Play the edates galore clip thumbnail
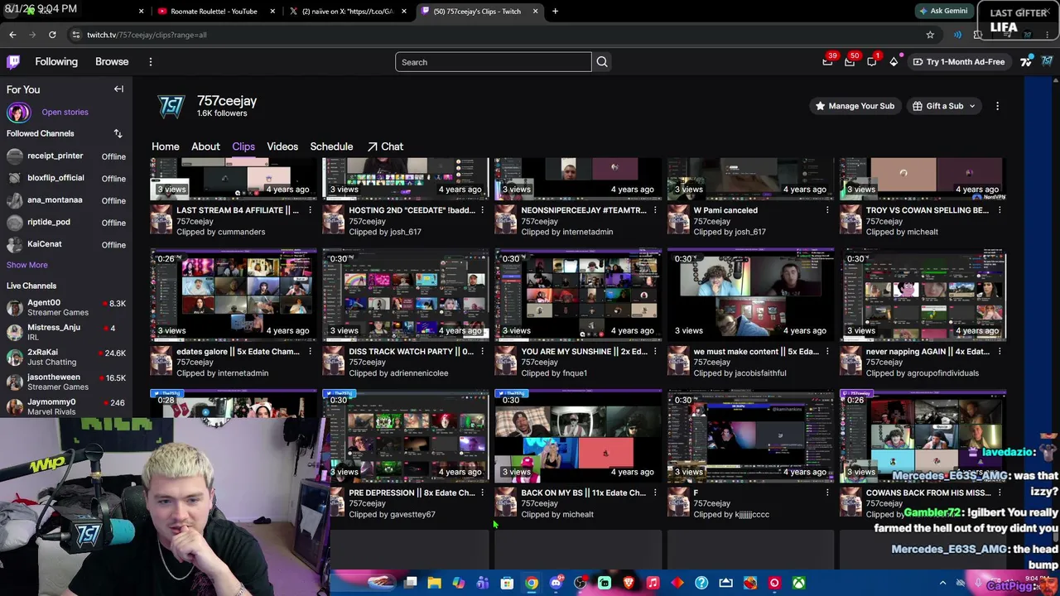The height and width of the screenshot is (596, 1060). 234,295
